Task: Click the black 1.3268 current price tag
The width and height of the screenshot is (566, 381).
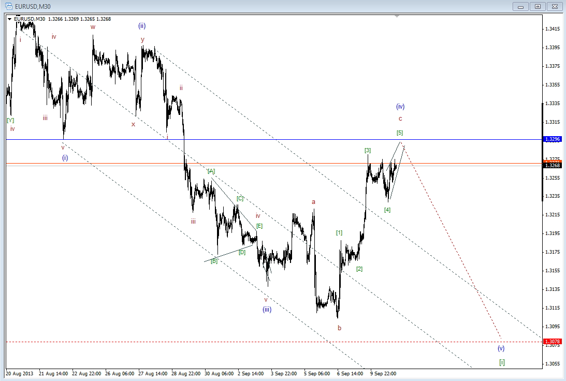Action: tap(553, 165)
